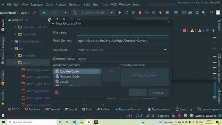222x125 pixels.
Task: Click the Root element text field
Action: [122, 40]
